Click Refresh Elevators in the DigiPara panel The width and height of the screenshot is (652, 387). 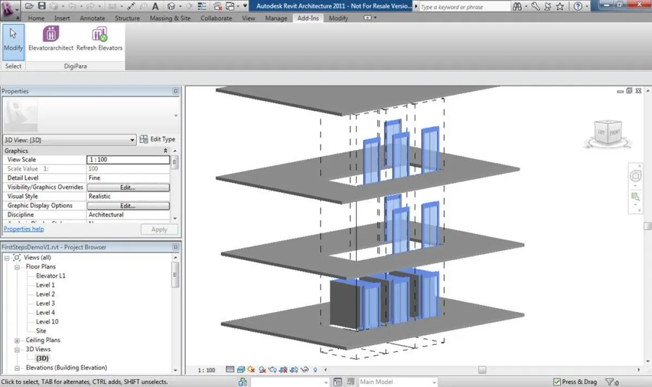pyautogui.click(x=98, y=41)
